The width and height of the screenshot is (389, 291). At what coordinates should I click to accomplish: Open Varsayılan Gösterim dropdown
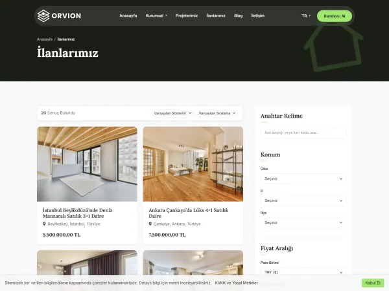point(172,113)
